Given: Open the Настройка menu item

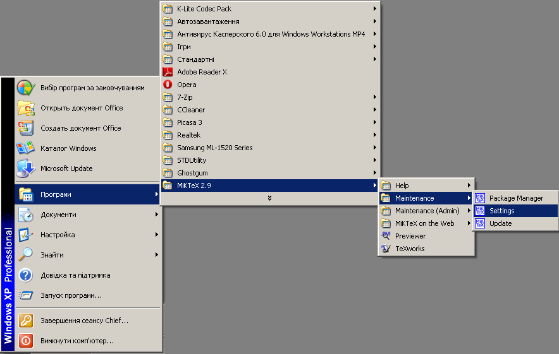Looking at the screenshot, I should pos(58,235).
